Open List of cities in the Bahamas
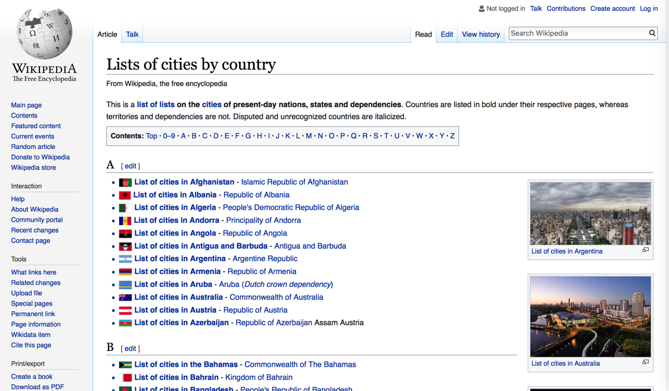This screenshot has width=669, height=391. click(186, 364)
